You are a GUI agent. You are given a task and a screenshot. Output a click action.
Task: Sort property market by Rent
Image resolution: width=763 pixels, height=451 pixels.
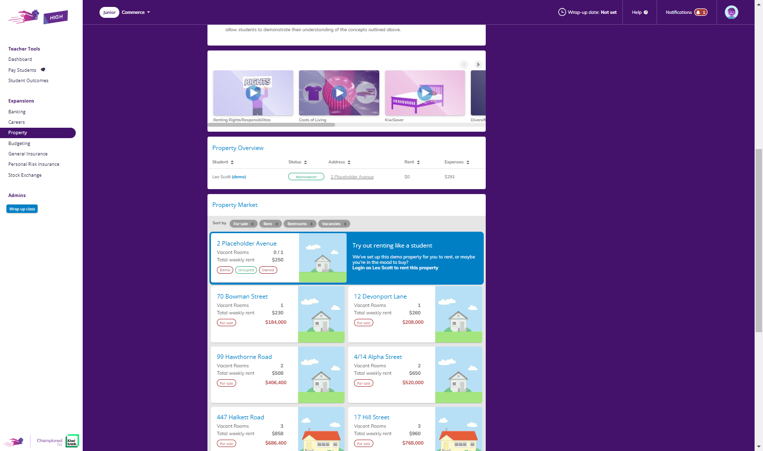270,224
